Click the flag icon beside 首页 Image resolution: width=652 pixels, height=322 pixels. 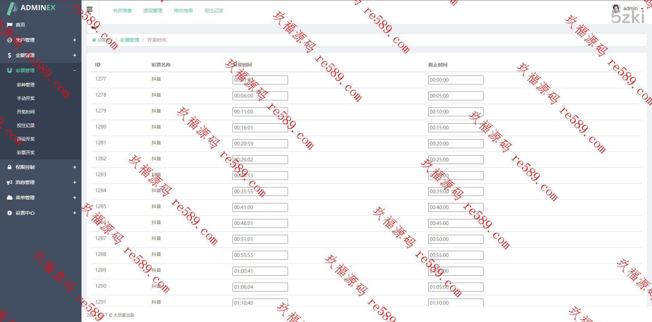[x=10, y=25]
